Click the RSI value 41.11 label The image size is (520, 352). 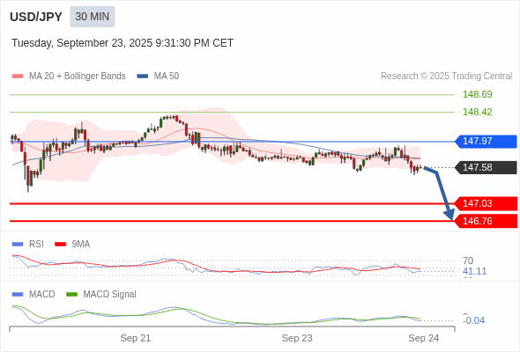pos(474,271)
